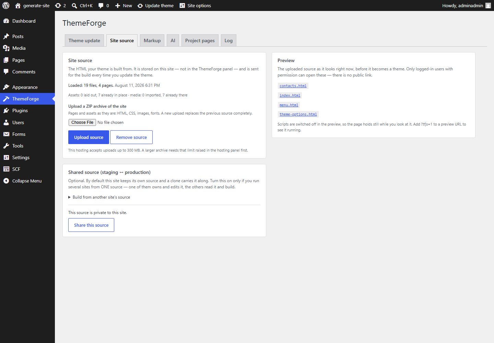Open the Settings sliders icon in the sidebar
The image size is (494, 343).
tap(6, 157)
